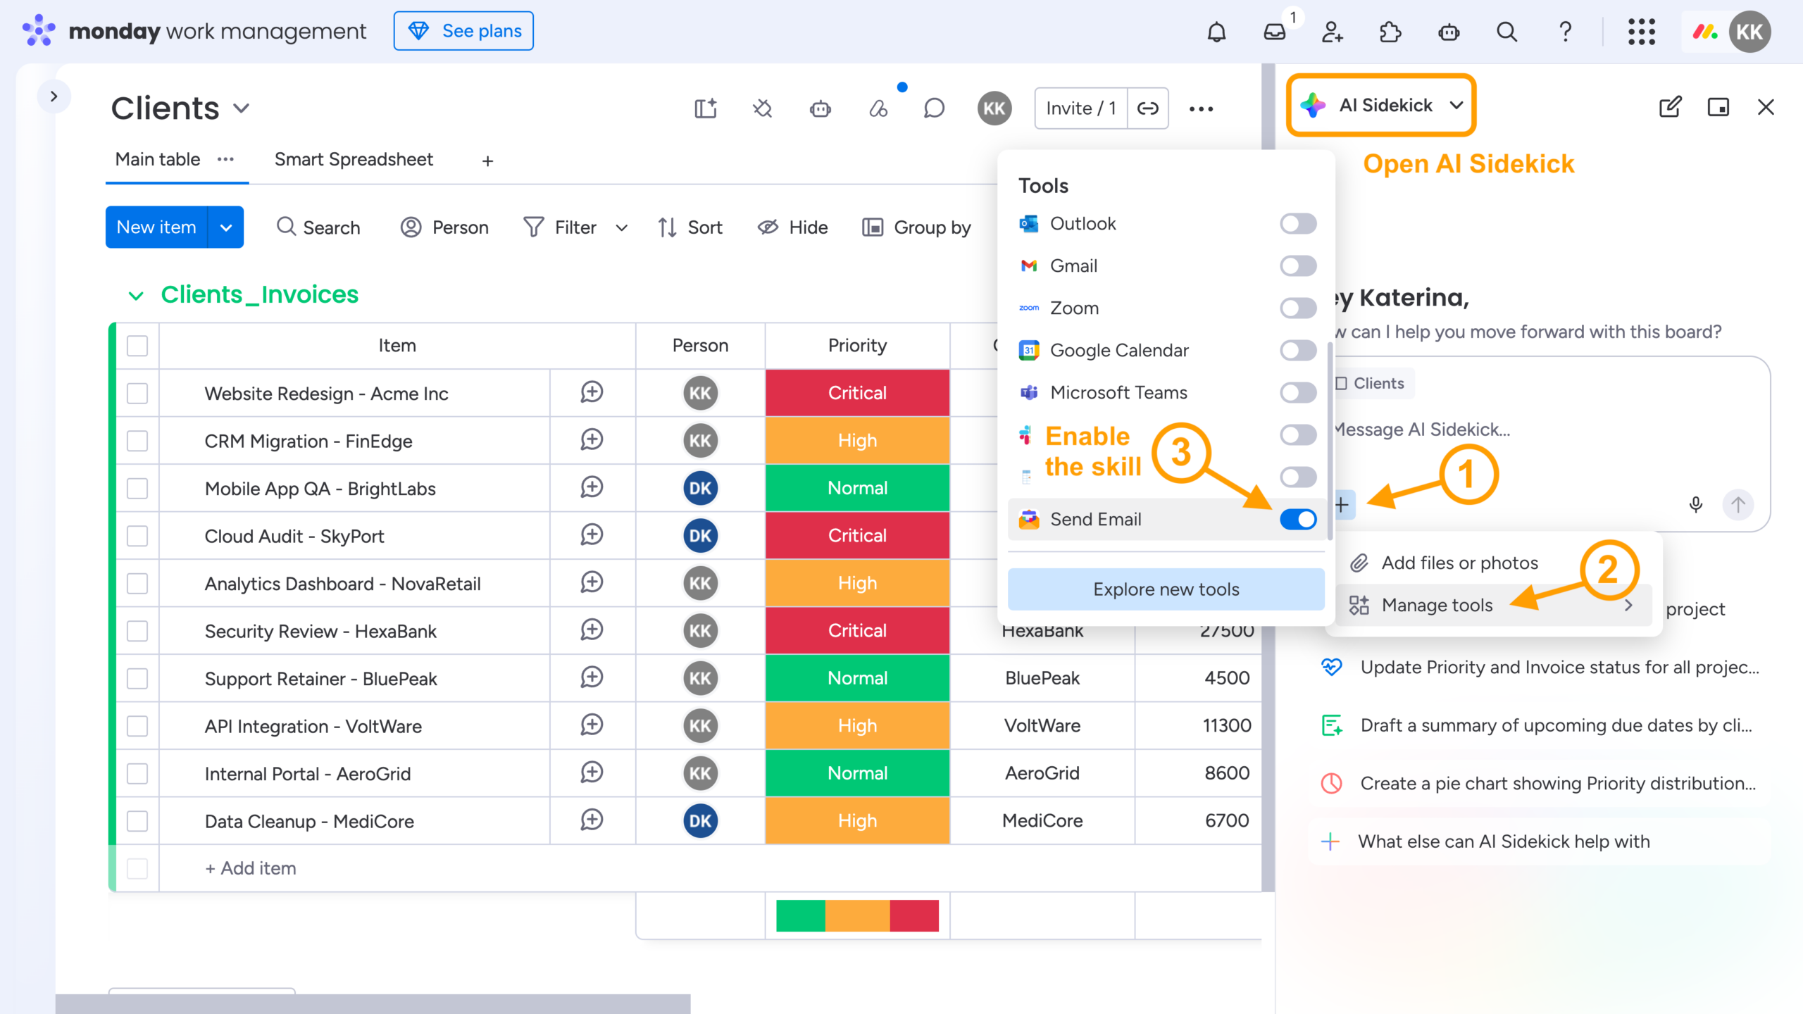1803x1014 pixels.
Task: Click the plus attachment button in message box
Action: point(1342,504)
